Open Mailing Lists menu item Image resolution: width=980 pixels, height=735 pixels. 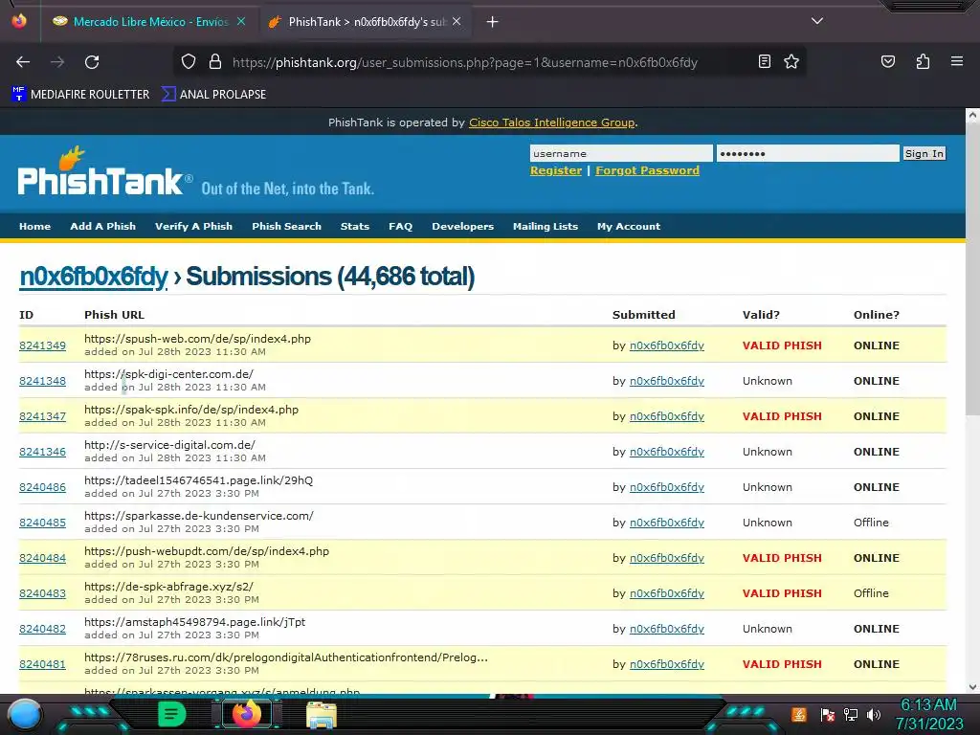[x=546, y=226]
